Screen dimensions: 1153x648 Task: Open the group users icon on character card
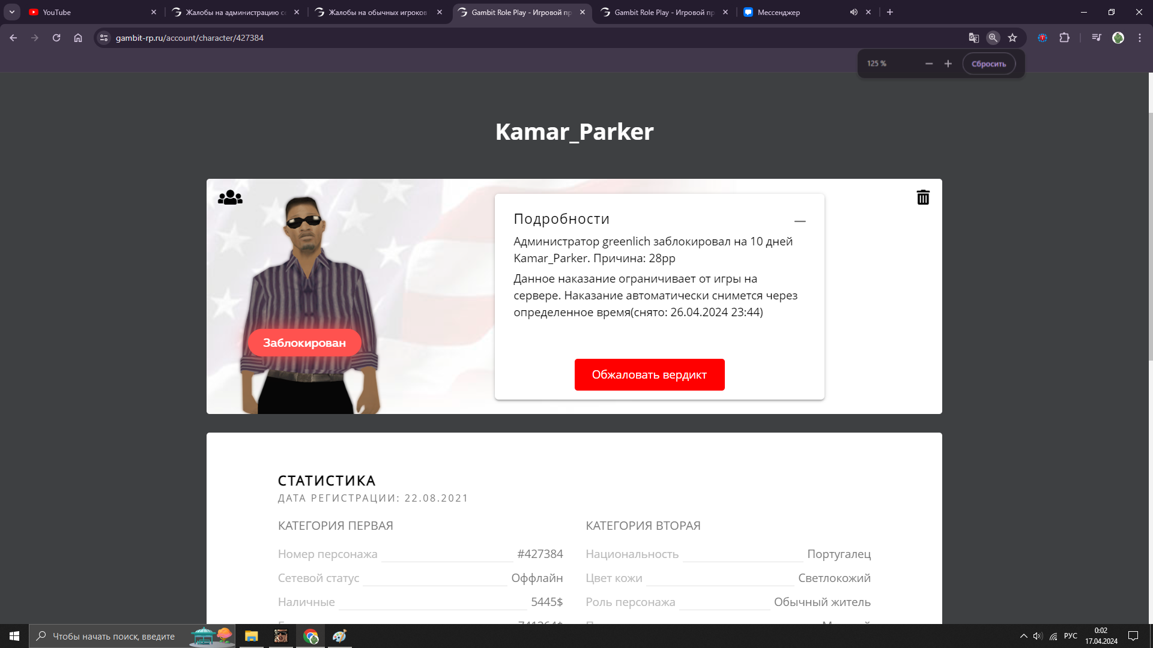pyautogui.click(x=230, y=197)
